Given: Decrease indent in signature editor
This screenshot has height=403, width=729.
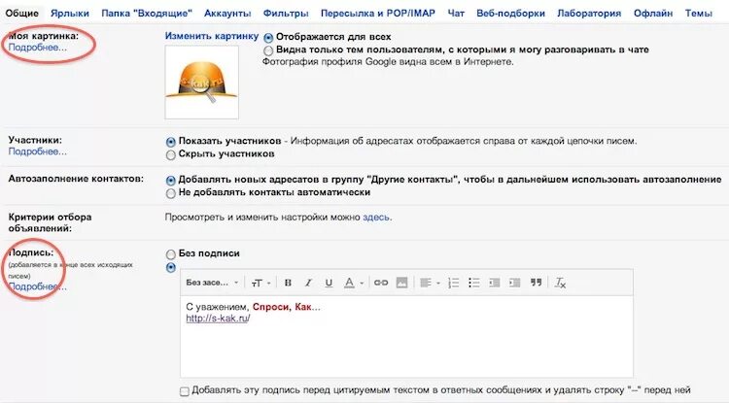Looking at the screenshot, I should click(x=494, y=283).
